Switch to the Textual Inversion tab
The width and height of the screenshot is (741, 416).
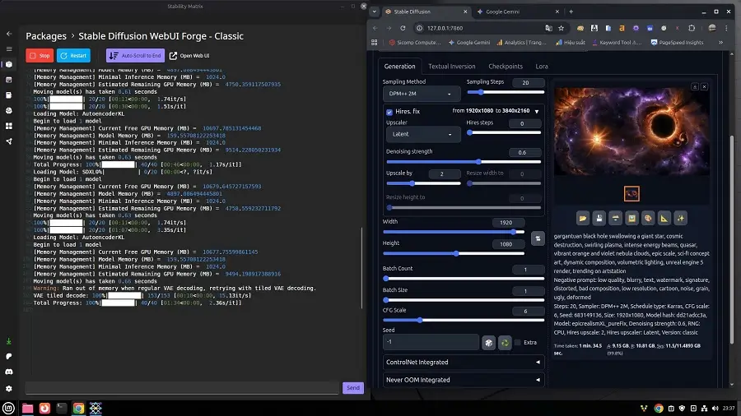click(451, 66)
